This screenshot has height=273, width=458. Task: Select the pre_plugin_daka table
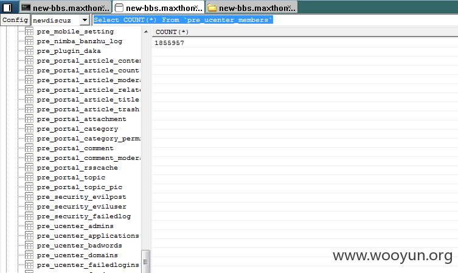click(x=69, y=51)
